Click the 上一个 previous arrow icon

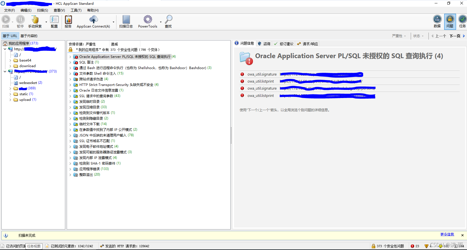pos(432,36)
